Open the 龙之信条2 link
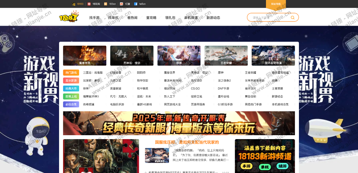Screen dimensions: 358x173 click(x=224, y=81)
